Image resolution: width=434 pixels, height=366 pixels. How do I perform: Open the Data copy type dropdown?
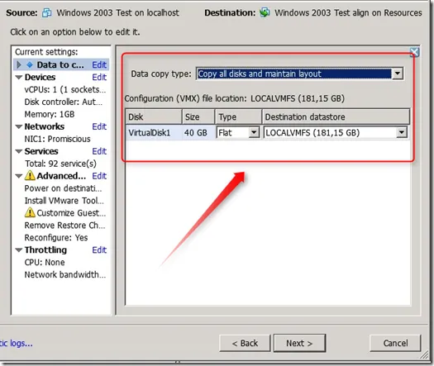pos(398,74)
